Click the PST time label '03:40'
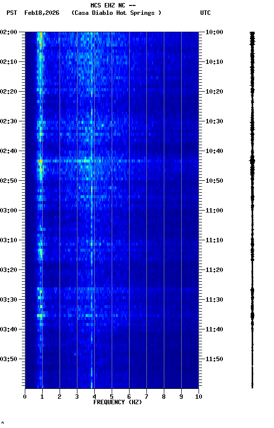Viewport: 274px width, 428px height. (8, 329)
